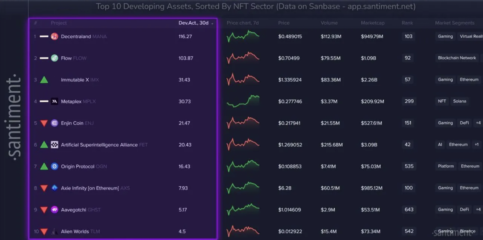Click the Gaming tag in Axie Infinity row
The height and width of the screenshot is (240, 483).
coord(445,188)
